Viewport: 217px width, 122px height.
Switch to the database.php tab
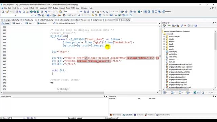point(64,20)
